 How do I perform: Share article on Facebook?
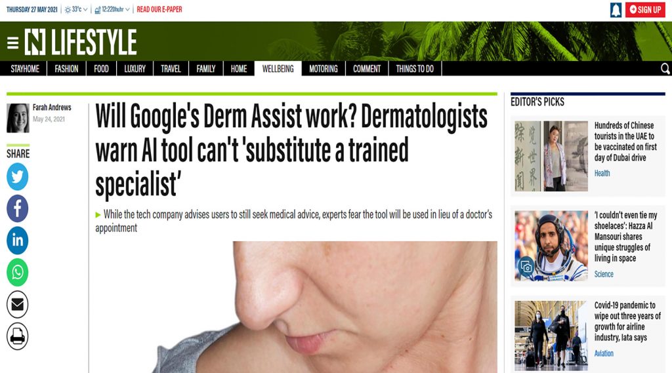click(x=18, y=208)
